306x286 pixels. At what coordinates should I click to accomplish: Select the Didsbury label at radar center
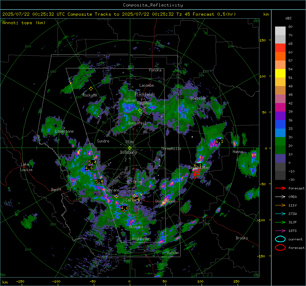click(128, 152)
